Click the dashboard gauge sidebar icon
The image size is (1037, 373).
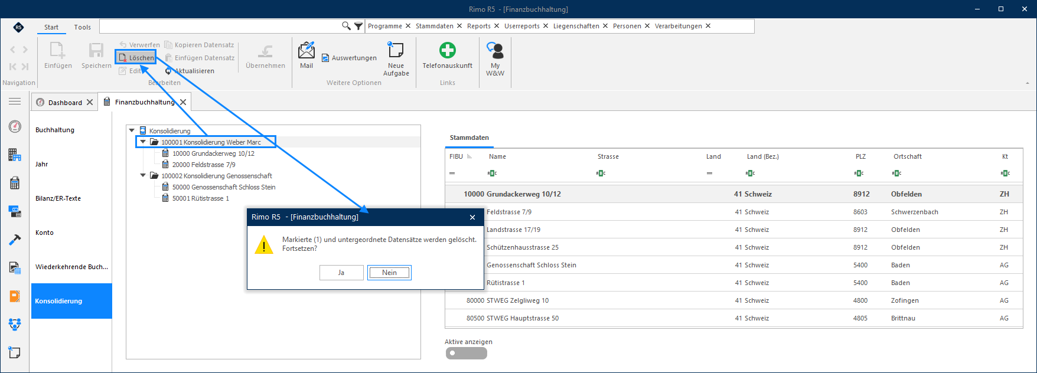tap(15, 126)
